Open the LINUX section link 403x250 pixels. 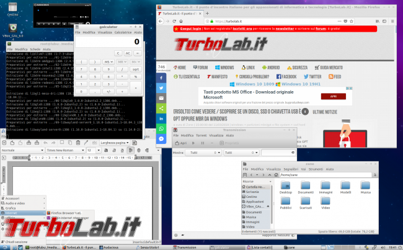(x=248, y=68)
